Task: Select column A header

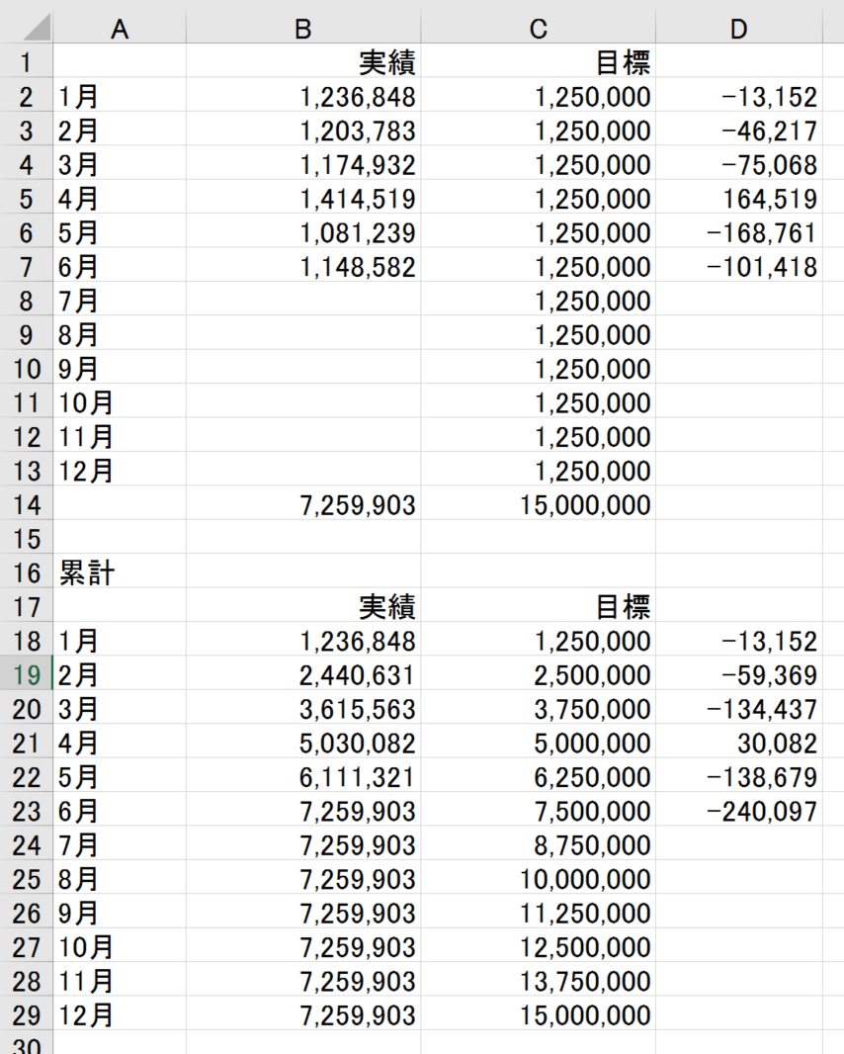Action: coord(120,29)
